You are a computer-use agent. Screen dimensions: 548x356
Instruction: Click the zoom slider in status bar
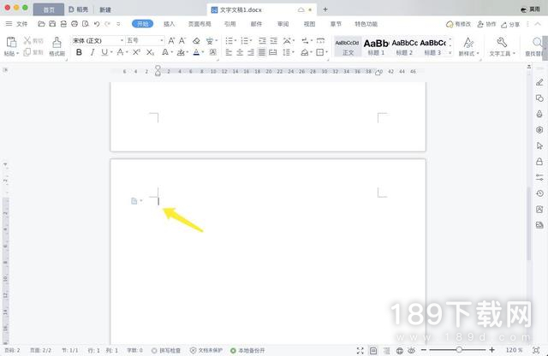tap(459, 350)
